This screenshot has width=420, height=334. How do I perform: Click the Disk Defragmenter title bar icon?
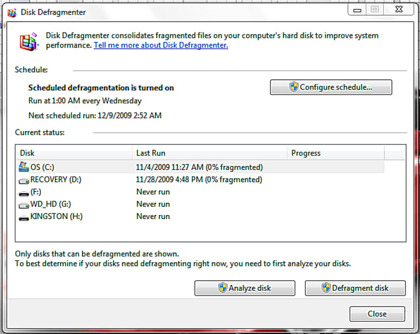coord(12,13)
